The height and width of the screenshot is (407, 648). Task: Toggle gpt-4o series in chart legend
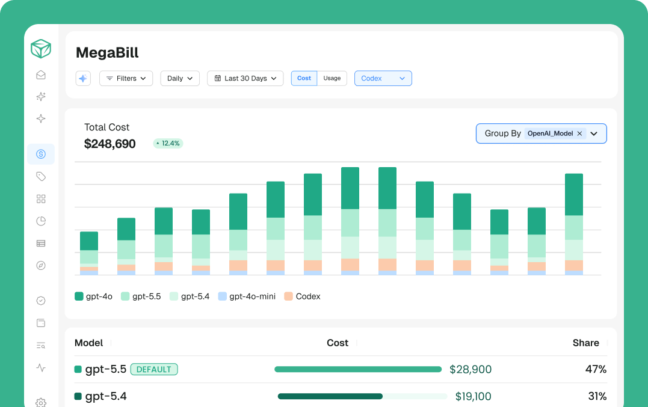[x=94, y=296]
